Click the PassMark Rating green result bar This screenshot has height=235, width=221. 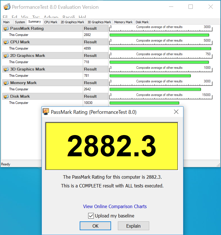click(x=159, y=35)
